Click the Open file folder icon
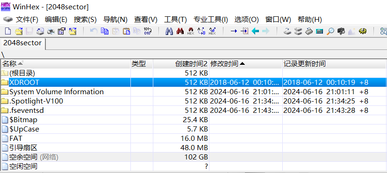Screen dimensions: 387x173 (x=19, y=31)
